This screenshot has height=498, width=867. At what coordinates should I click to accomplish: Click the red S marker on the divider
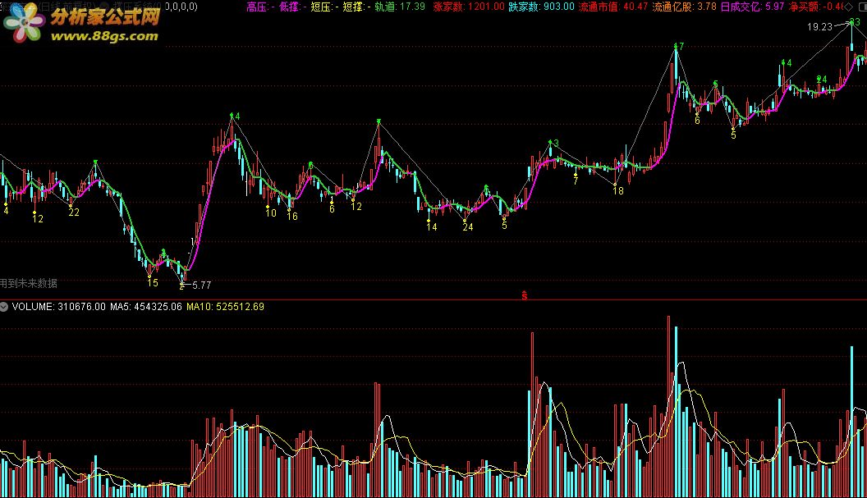pos(524,296)
